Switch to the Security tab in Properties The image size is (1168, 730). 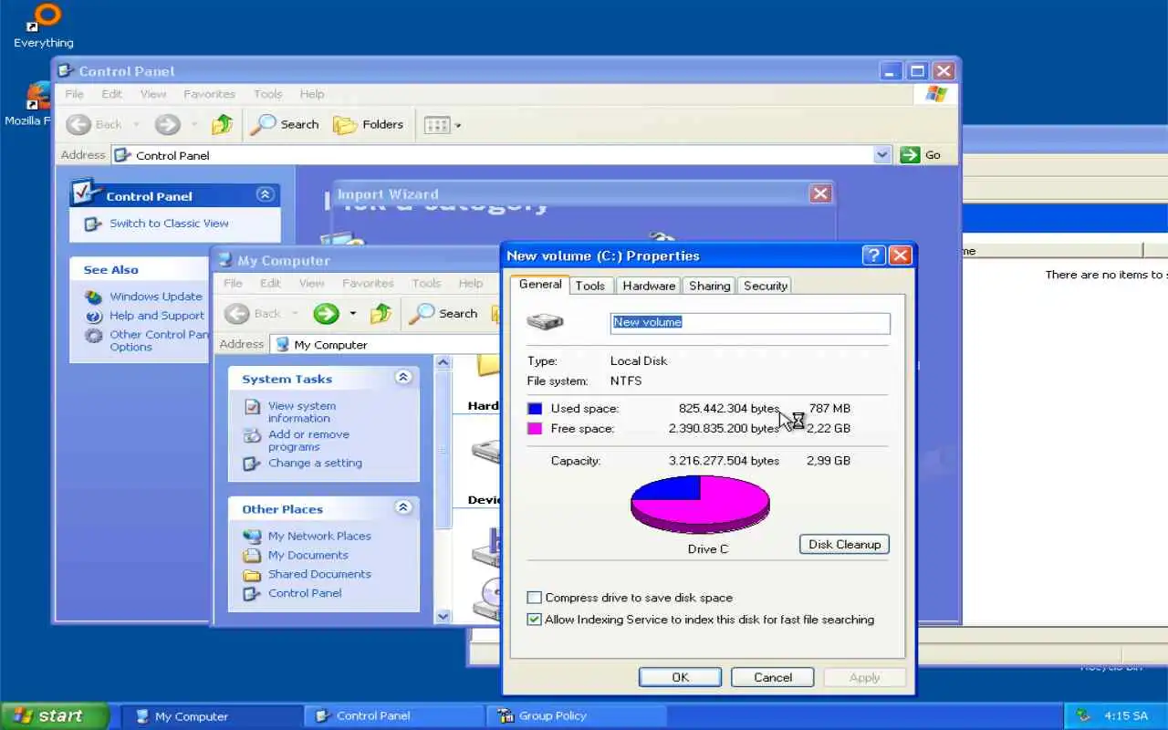765,286
